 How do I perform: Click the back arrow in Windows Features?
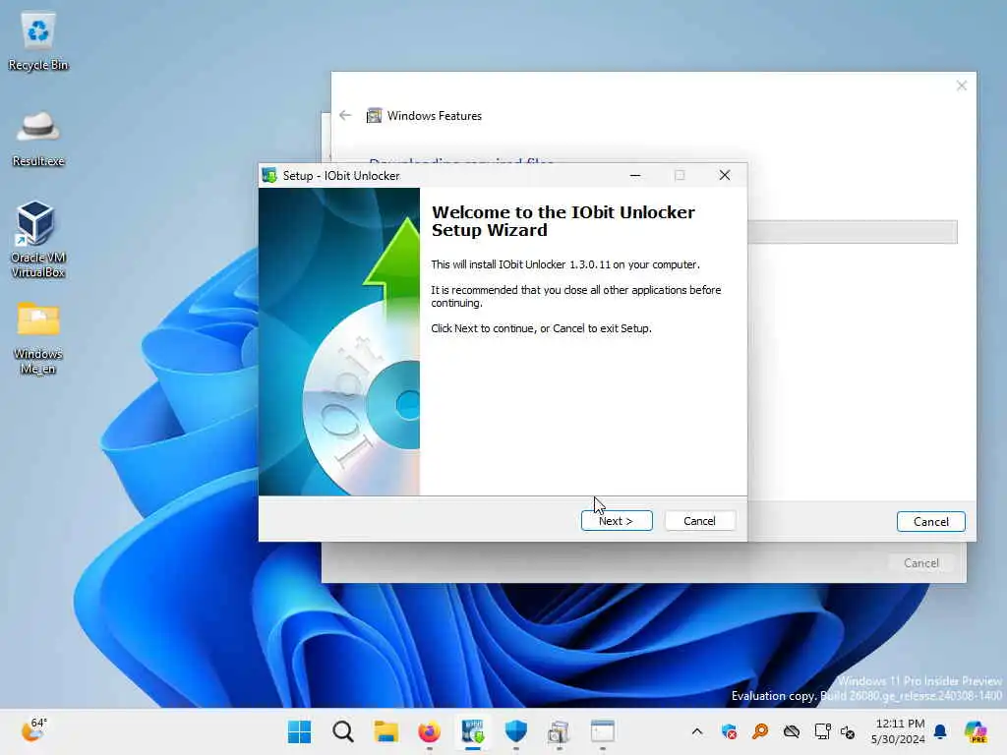345,116
